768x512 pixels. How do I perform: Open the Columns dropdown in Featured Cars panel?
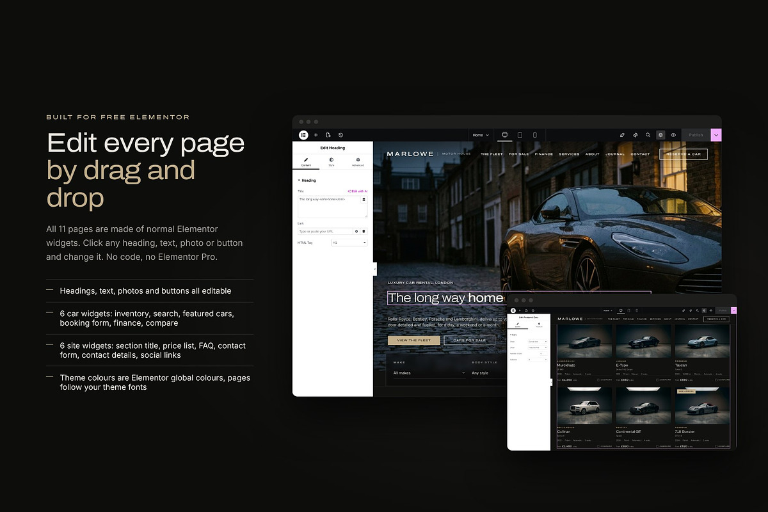coord(538,360)
